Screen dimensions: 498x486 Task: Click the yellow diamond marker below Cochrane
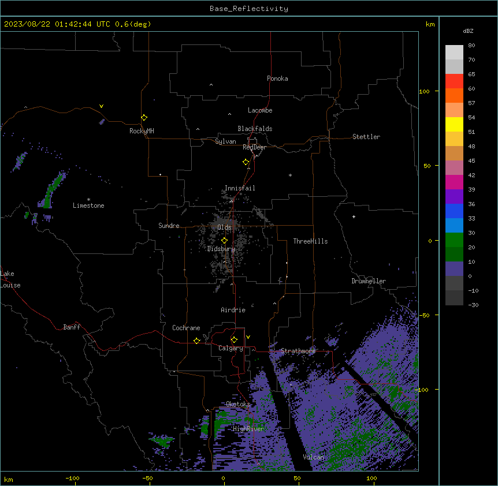coord(196,341)
